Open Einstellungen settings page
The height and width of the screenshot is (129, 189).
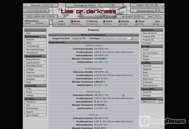coord(35,109)
